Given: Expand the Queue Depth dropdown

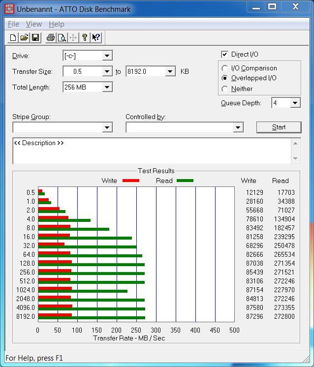Looking at the screenshot, I should [295, 103].
